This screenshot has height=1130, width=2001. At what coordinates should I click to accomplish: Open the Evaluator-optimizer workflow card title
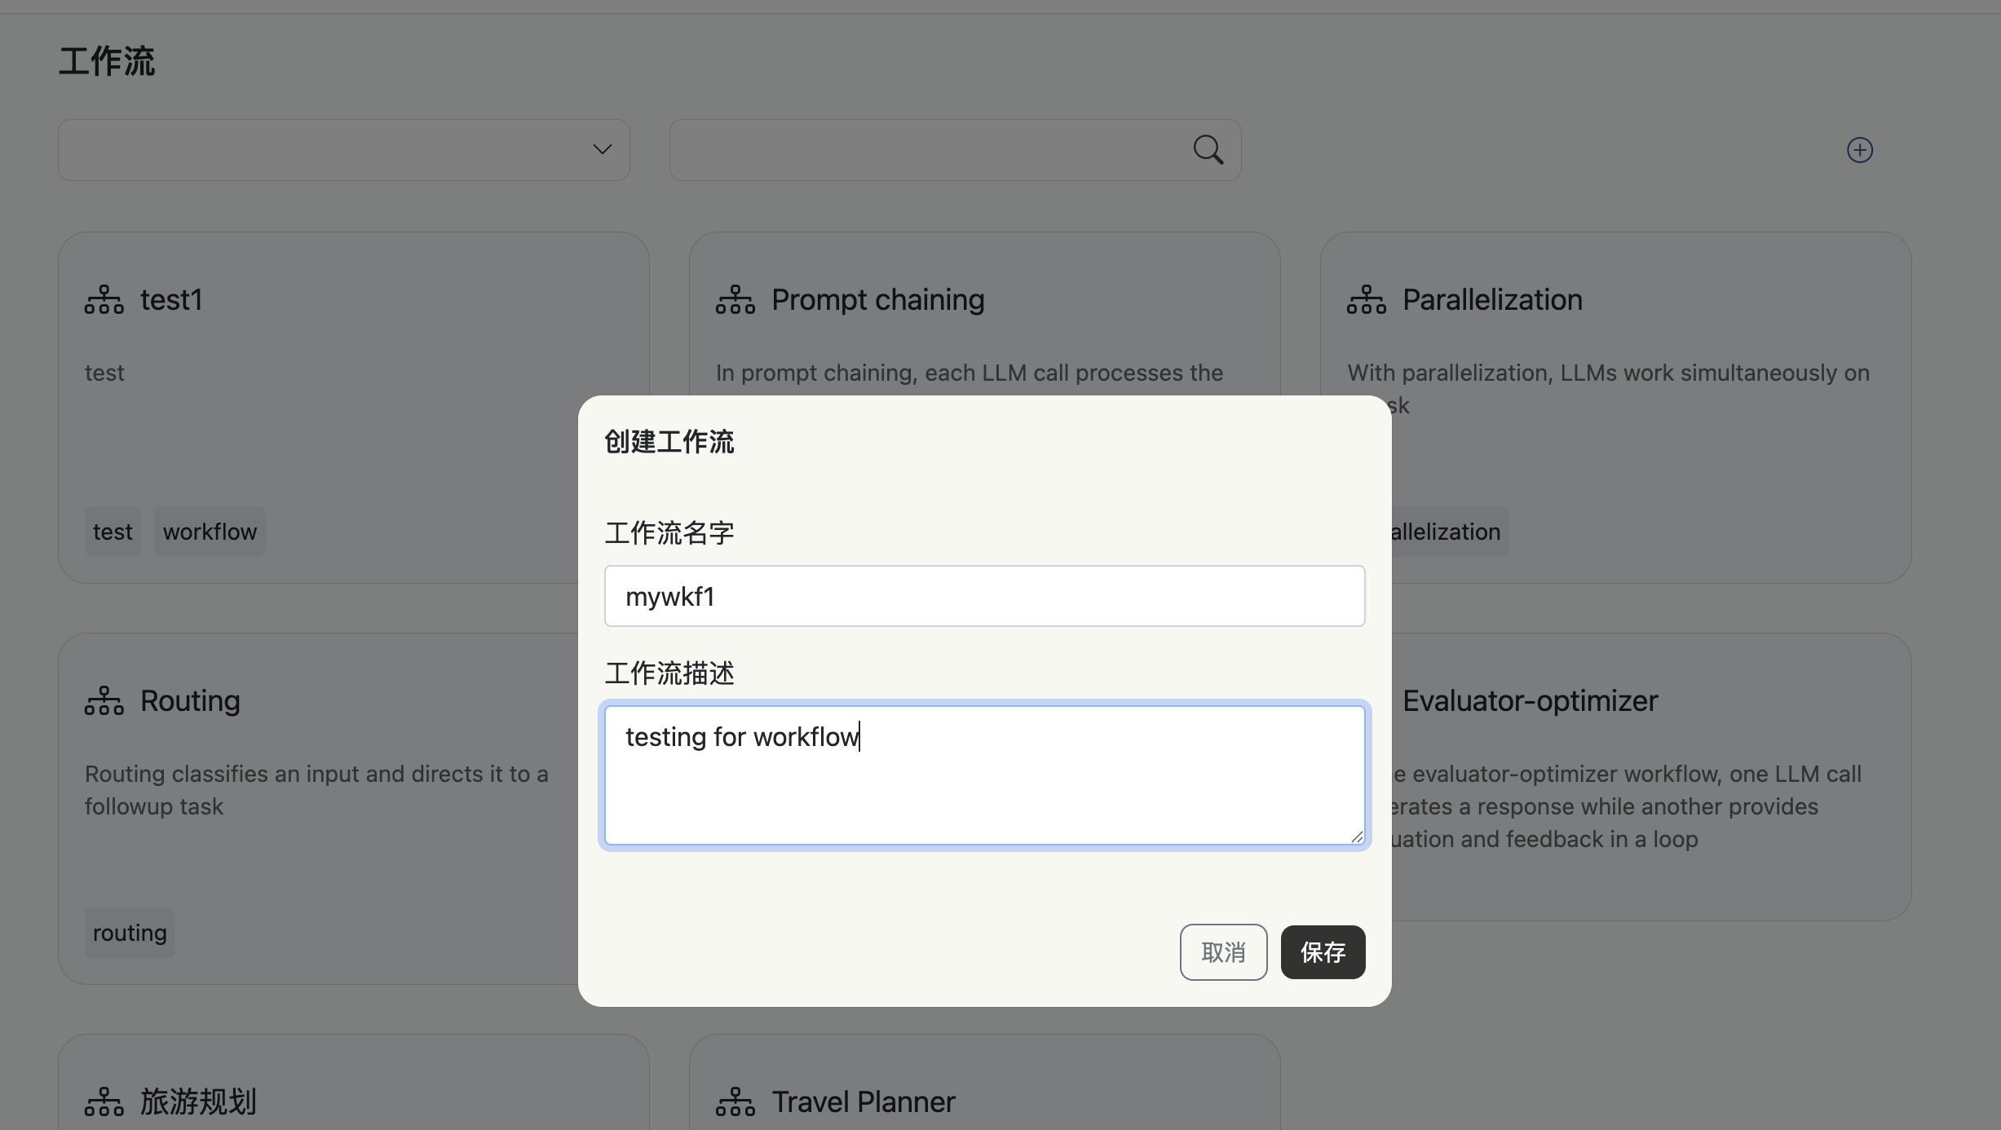coord(1530,701)
